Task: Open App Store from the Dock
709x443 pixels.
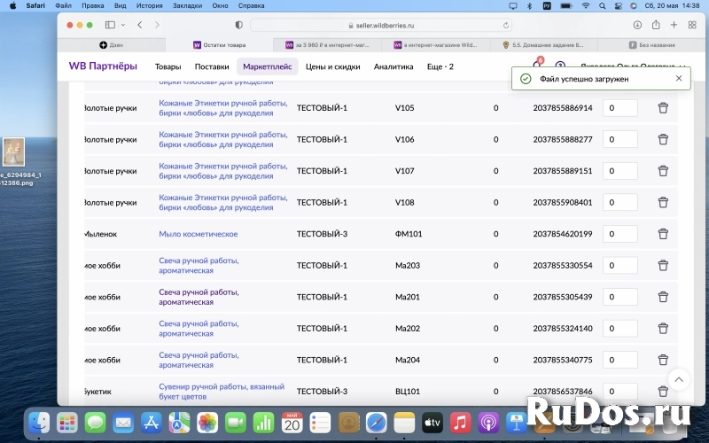Action: pyautogui.click(x=151, y=424)
